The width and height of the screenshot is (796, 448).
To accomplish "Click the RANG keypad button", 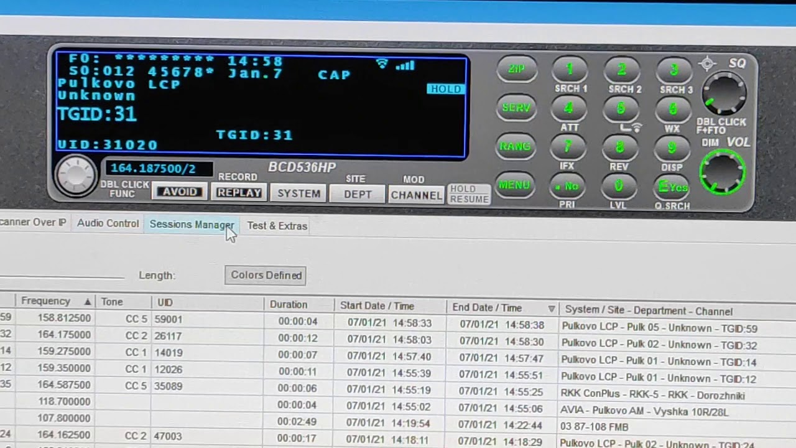I will pos(516,147).
